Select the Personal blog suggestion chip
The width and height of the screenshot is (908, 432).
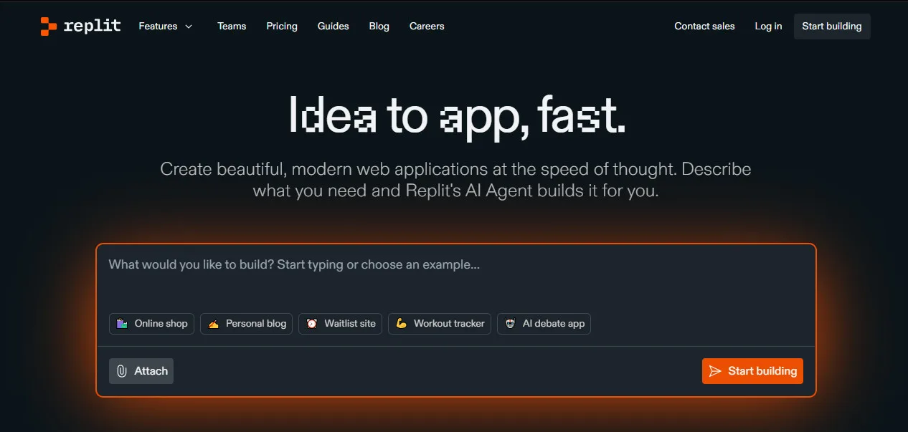click(246, 323)
